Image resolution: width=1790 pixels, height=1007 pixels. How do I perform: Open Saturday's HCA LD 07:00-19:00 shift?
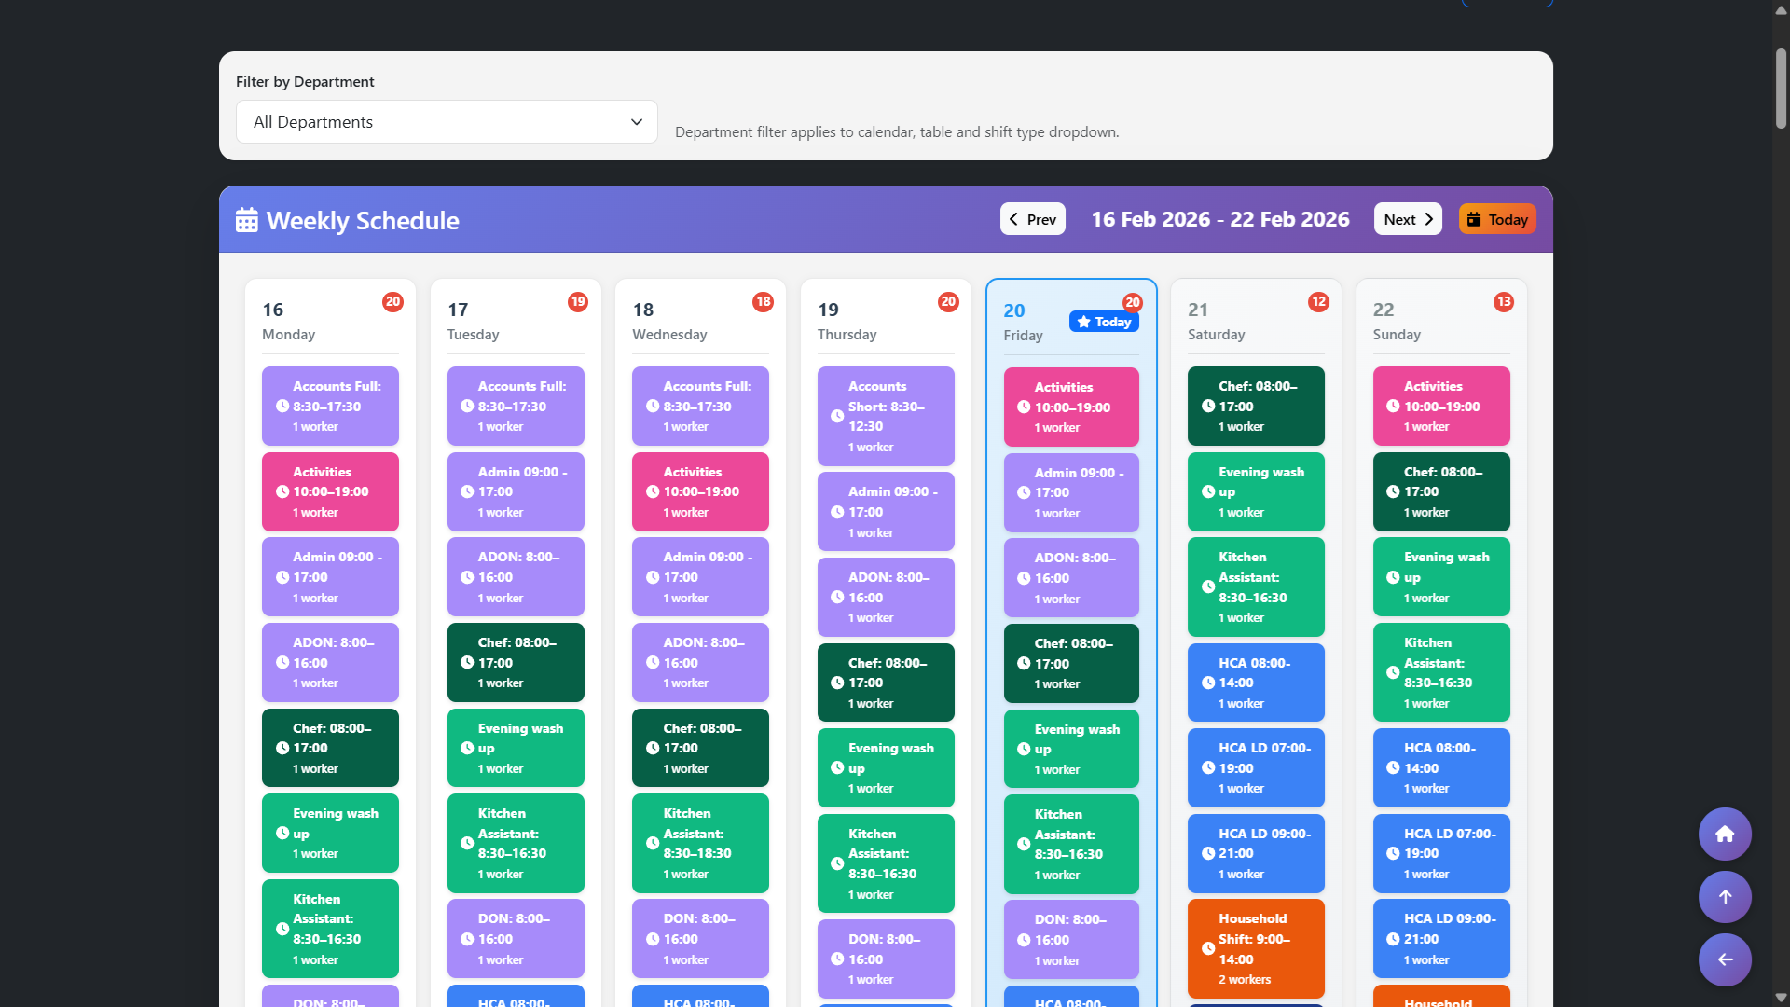(x=1256, y=767)
